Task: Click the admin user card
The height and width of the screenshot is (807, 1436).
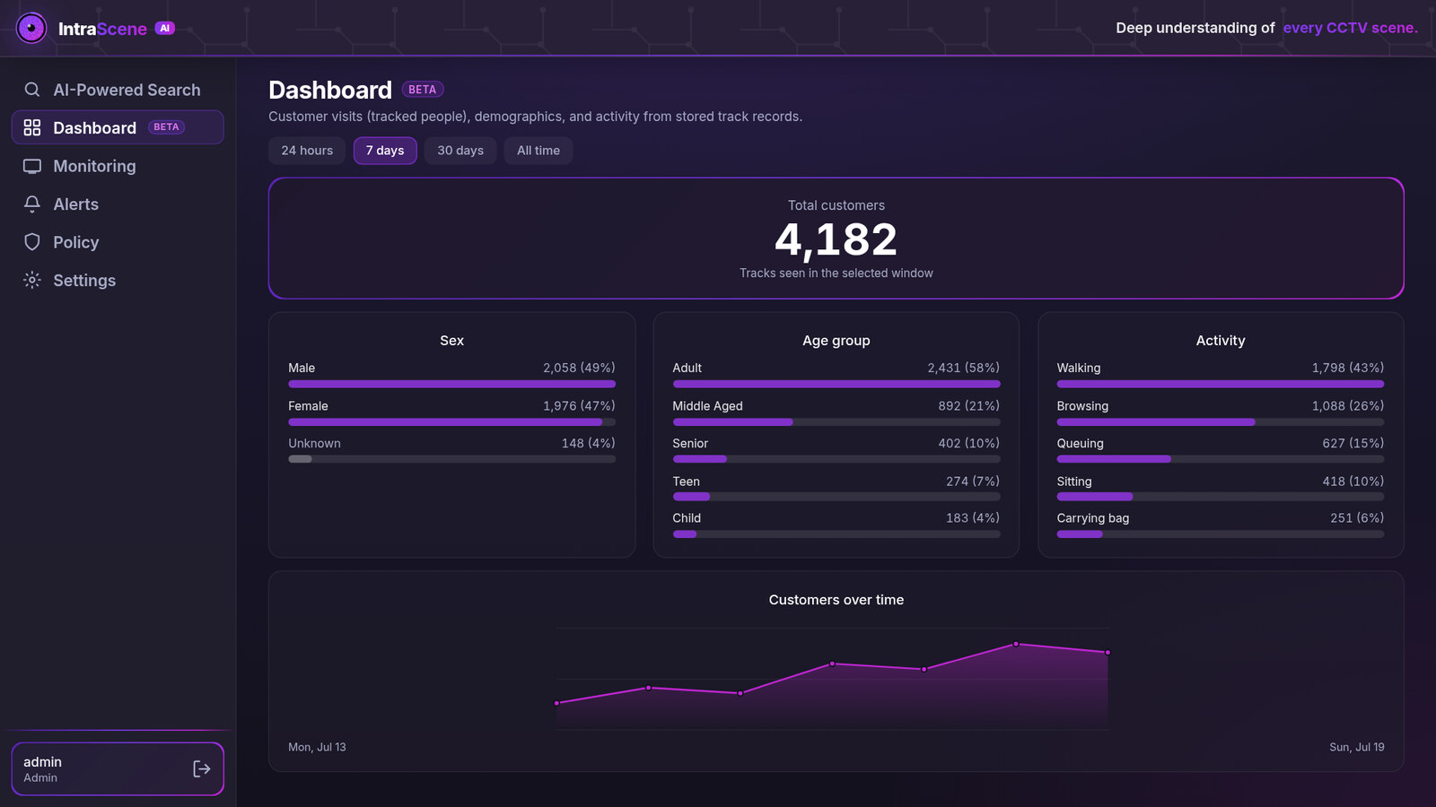Action: (118, 768)
